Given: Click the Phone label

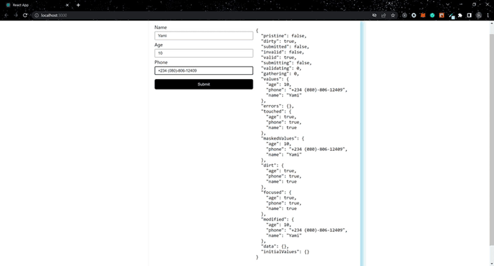Looking at the screenshot, I should pos(161,62).
